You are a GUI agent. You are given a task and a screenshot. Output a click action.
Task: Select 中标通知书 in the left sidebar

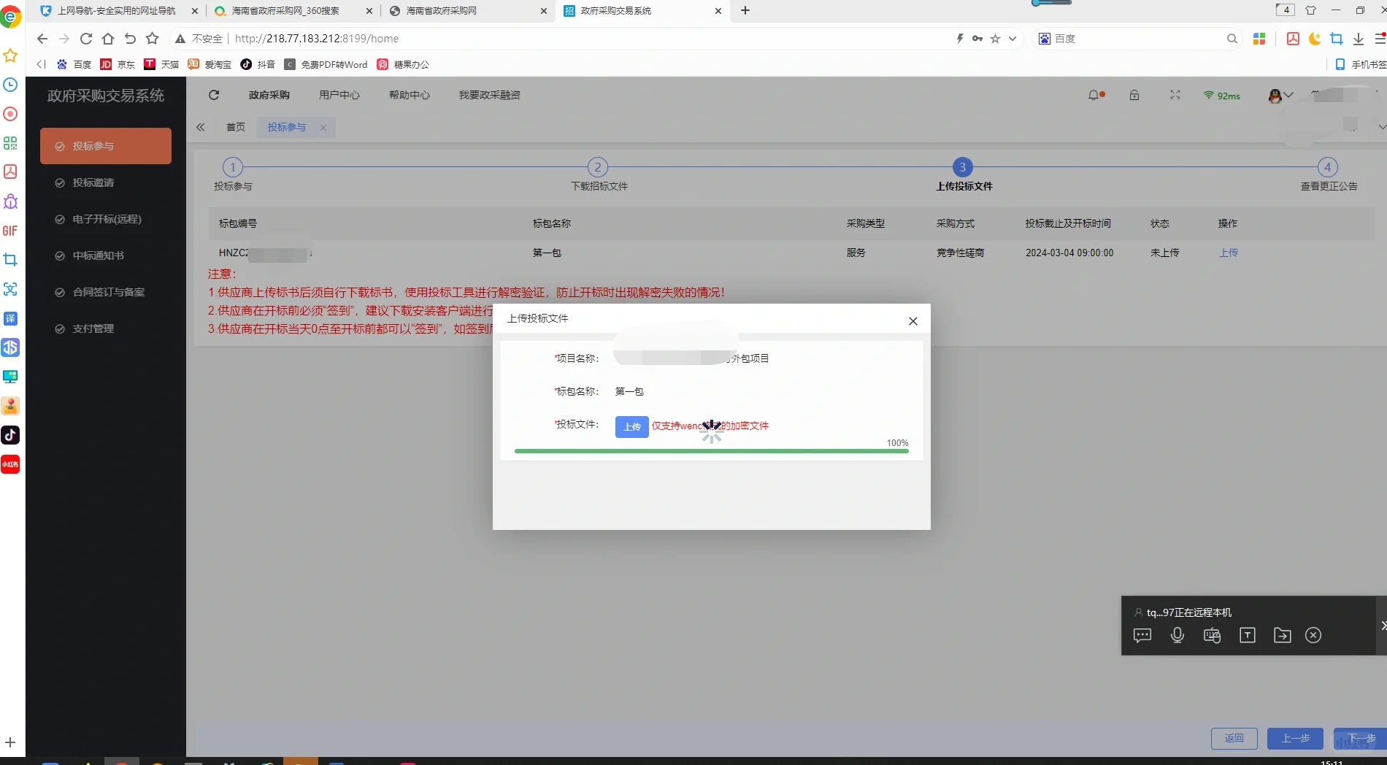click(x=106, y=255)
